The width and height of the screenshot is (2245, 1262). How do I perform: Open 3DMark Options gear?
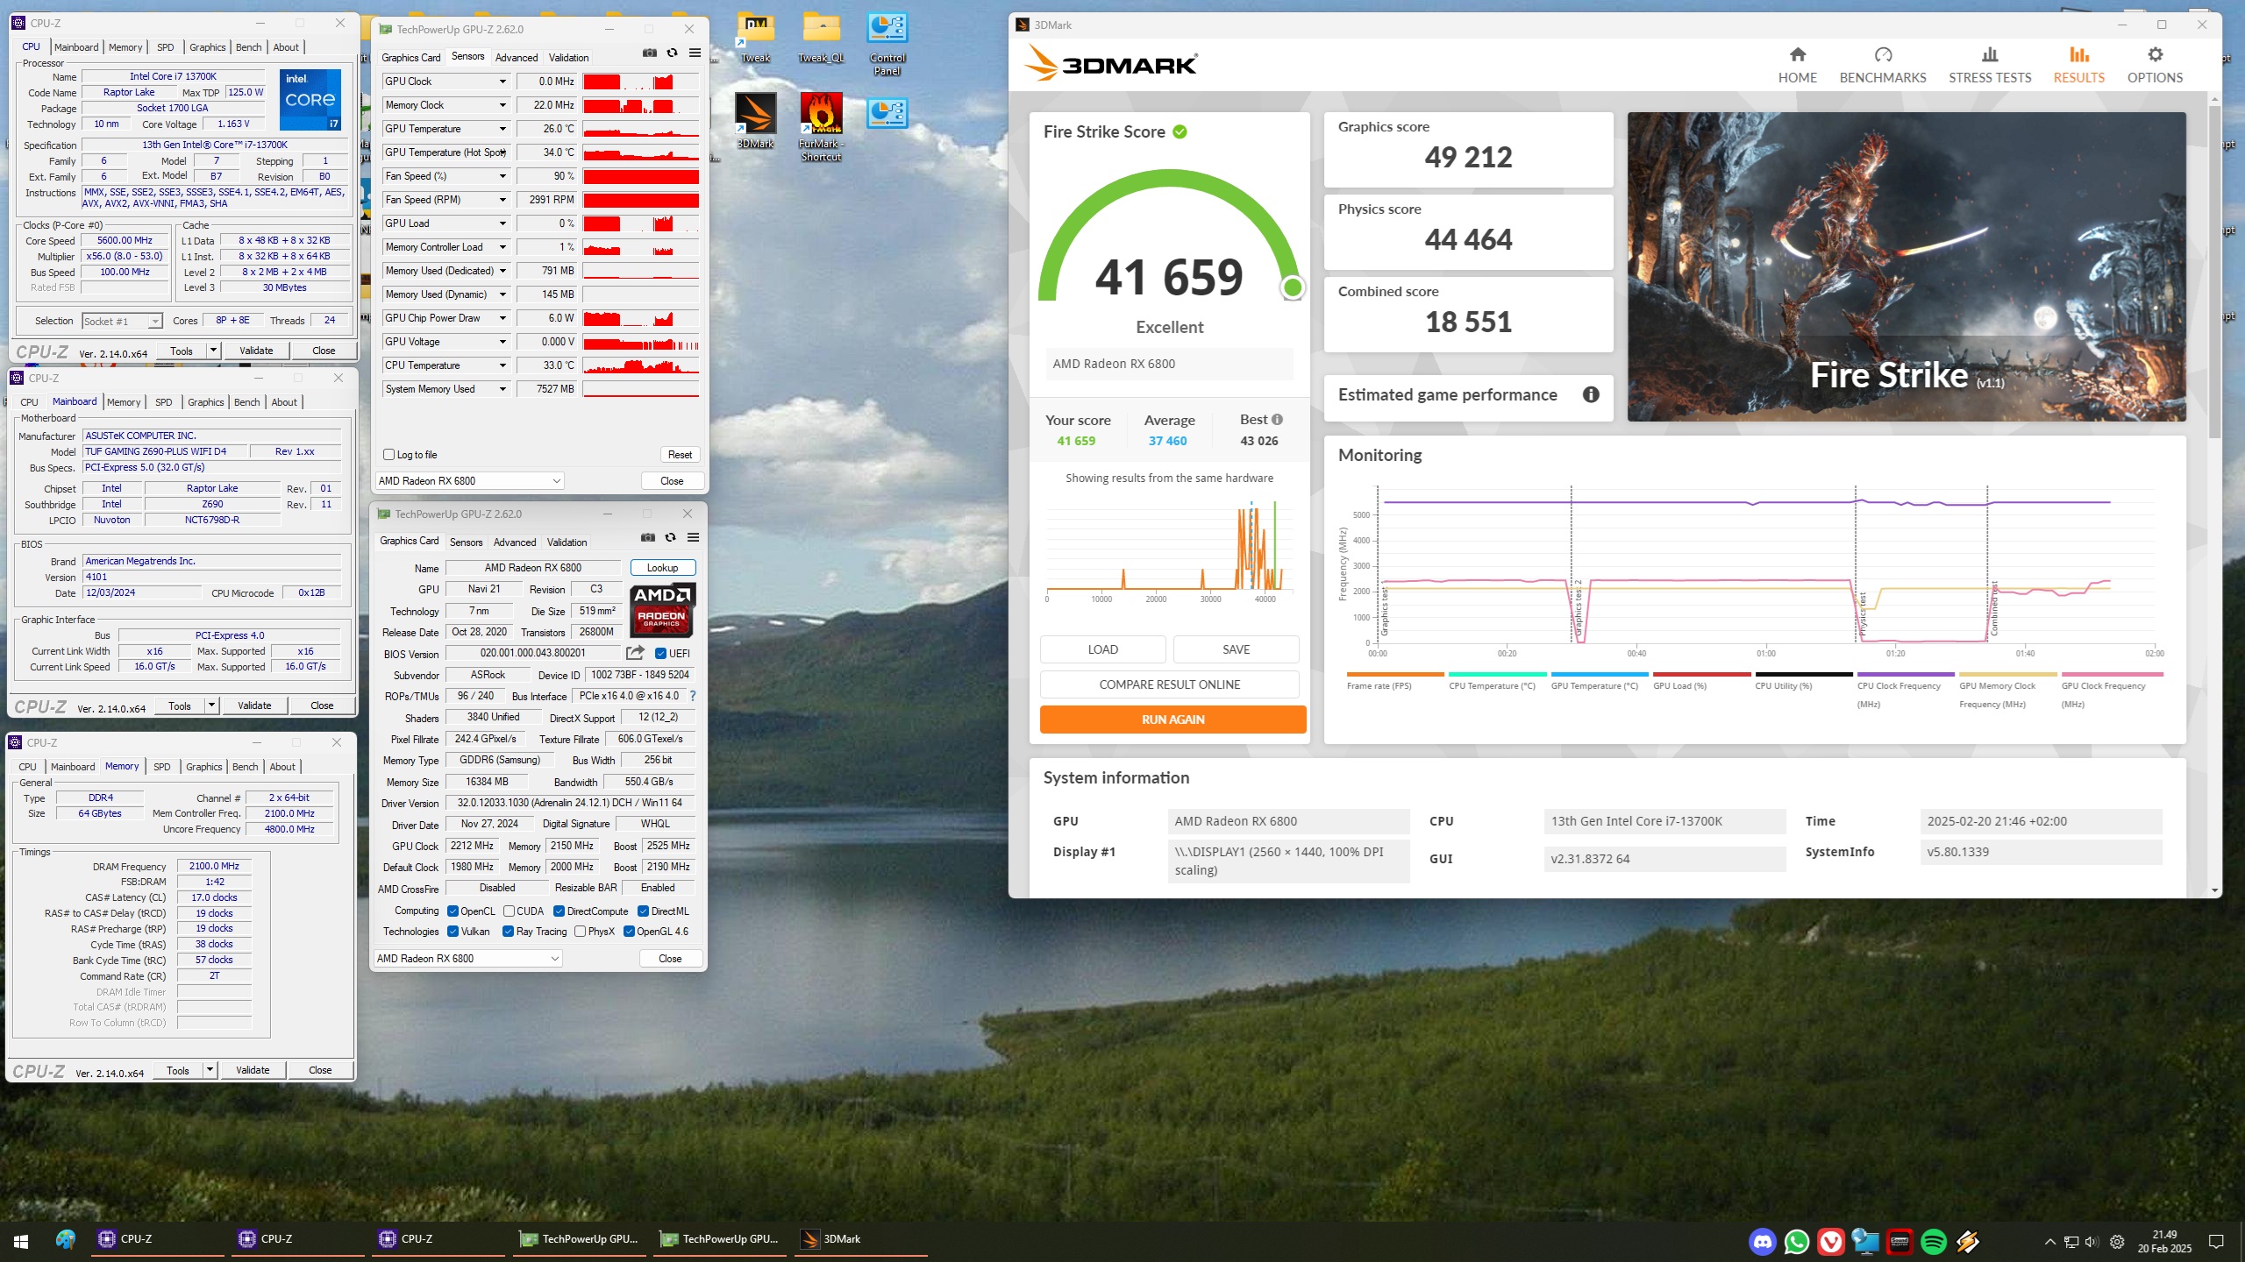2155,66
